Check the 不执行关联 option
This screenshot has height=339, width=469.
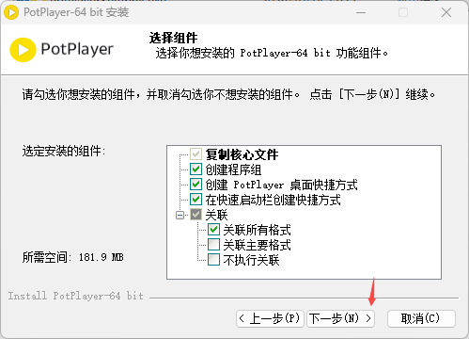pyautogui.click(x=213, y=260)
